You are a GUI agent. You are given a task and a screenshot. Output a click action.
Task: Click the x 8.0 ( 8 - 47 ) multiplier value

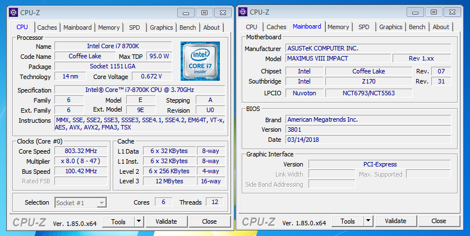tap(81, 161)
